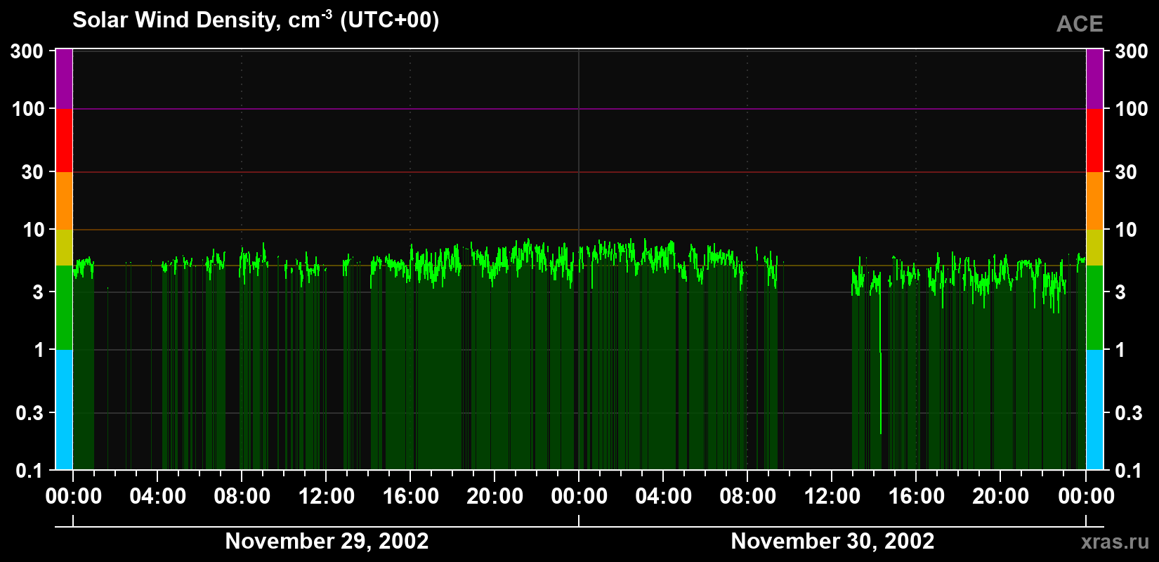Select the 100 label on the left axis
The height and width of the screenshot is (562, 1159).
tap(28, 109)
